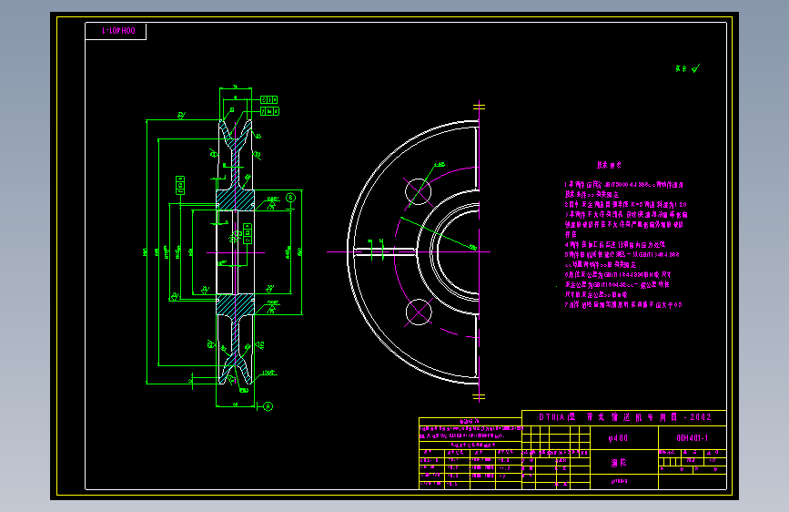Click the topmost geometric tolerance frame above the rim
Screen dimensions: 789x512
(x=268, y=100)
